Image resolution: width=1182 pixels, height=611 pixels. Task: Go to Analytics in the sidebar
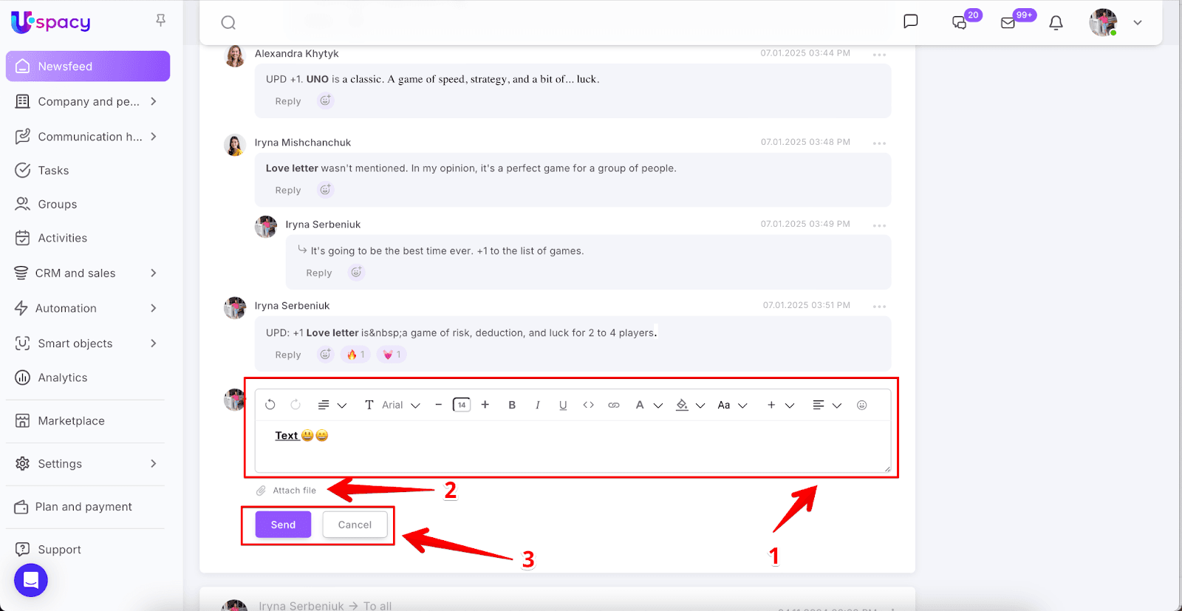[62, 378]
